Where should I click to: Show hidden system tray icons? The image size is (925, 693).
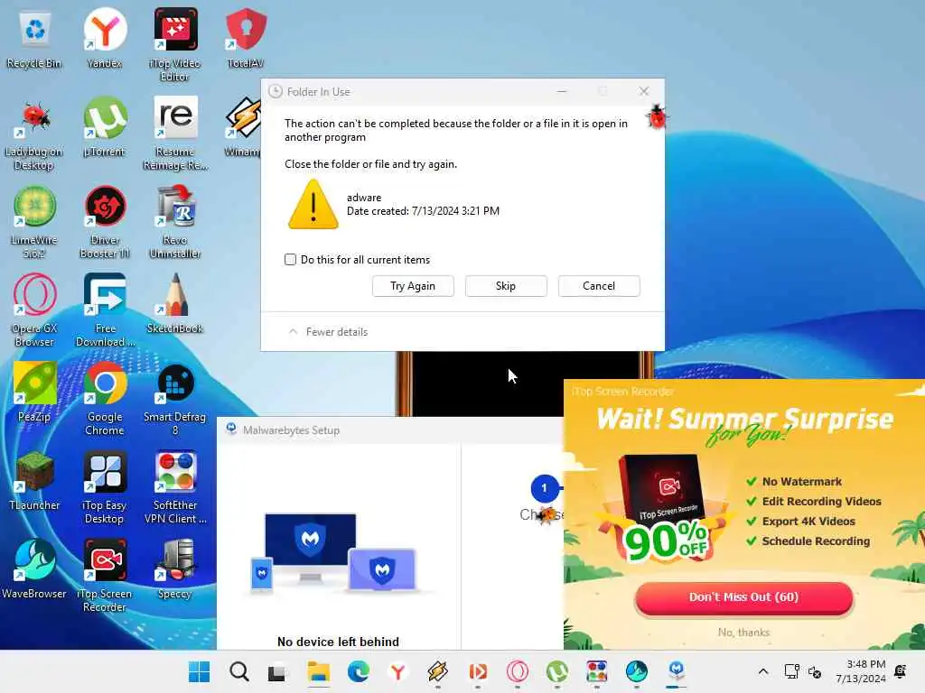coord(762,671)
